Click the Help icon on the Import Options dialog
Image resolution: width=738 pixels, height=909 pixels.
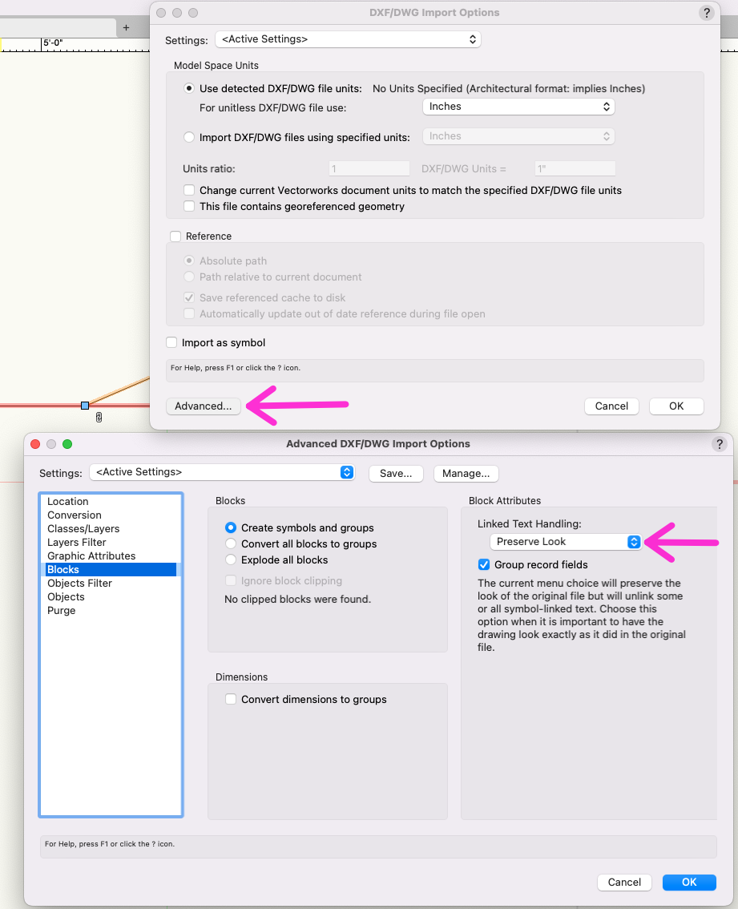coord(706,13)
